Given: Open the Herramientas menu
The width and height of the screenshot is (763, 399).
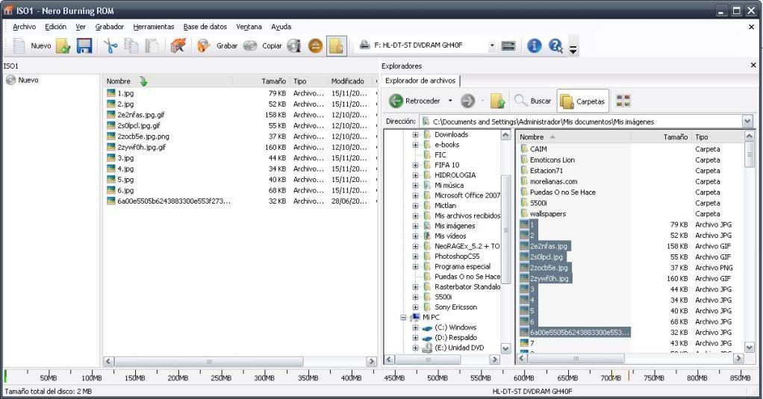Looking at the screenshot, I should (153, 27).
